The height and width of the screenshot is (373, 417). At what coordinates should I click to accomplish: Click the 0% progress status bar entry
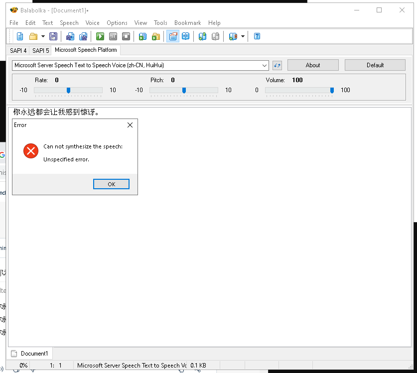[x=23, y=366]
